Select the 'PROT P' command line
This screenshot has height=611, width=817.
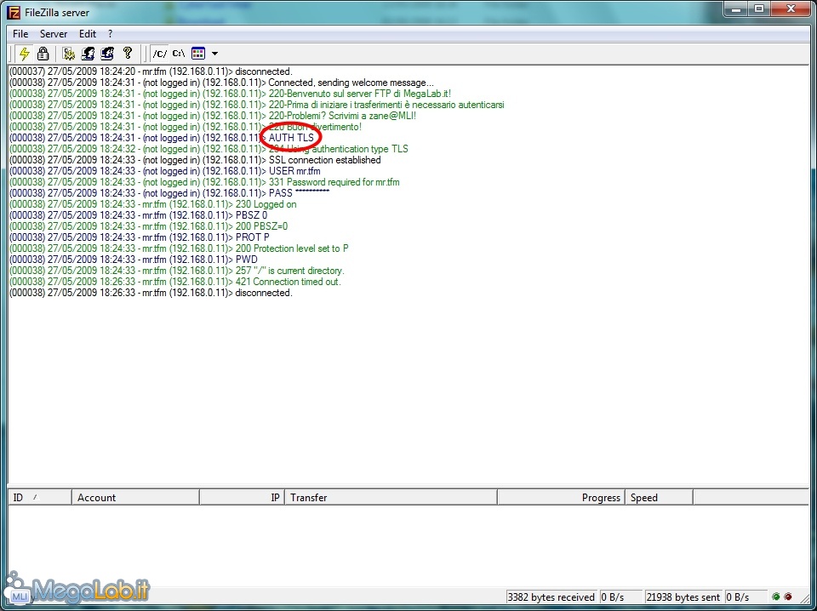pyautogui.click(x=139, y=237)
